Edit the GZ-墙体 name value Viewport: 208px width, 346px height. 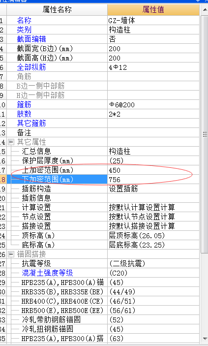(153, 20)
